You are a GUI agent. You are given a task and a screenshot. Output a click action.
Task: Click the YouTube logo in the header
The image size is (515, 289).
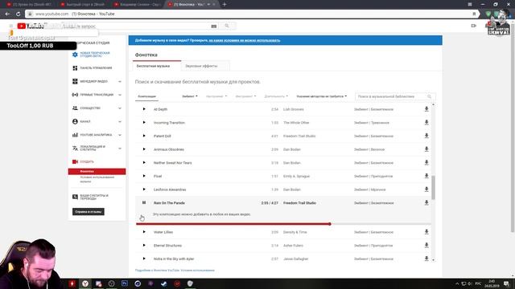pos(31,26)
